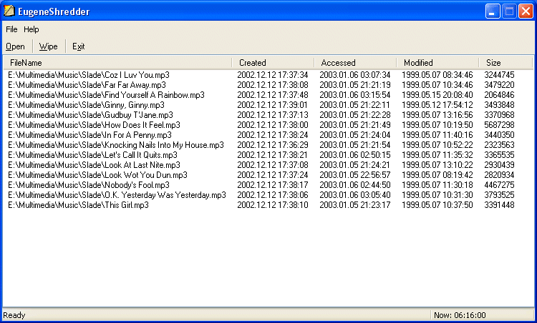Viewport: 537px width, 323px height.
Task: Select How Does It Feel.mp3 entry
Action: pyautogui.click(x=94, y=125)
